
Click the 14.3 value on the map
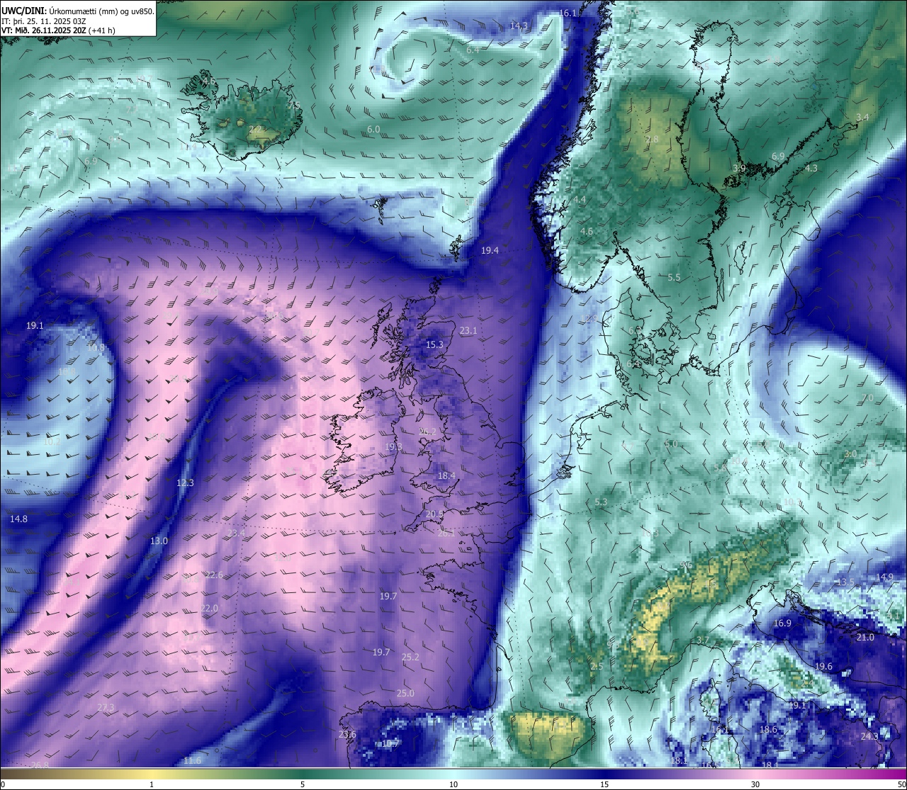pos(519,26)
